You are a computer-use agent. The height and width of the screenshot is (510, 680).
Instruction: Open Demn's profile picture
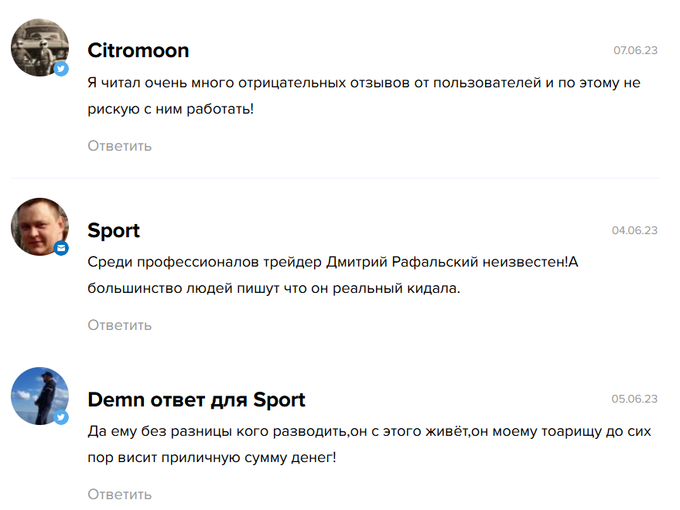point(37,395)
